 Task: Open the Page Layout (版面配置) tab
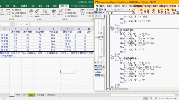[x=24, y=6]
